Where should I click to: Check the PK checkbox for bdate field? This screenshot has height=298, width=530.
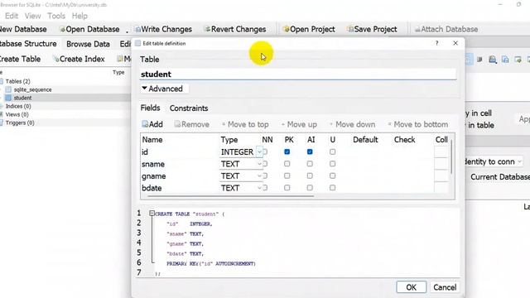tap(287, 188)
